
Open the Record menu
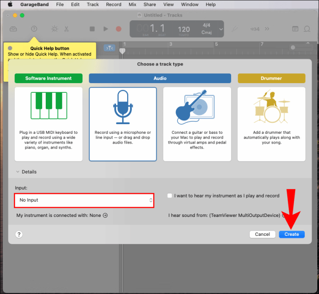(114, 5)
